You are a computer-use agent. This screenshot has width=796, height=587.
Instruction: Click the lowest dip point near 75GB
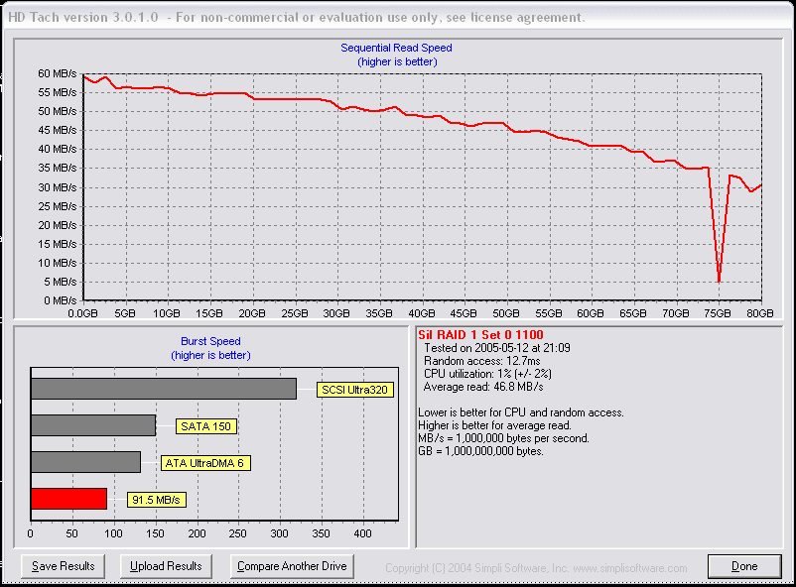[719, 283]
